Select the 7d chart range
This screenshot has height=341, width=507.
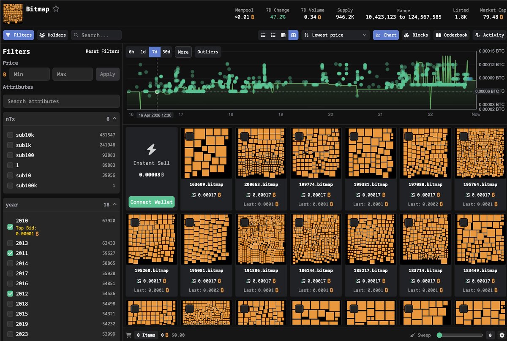click(155, 52)
